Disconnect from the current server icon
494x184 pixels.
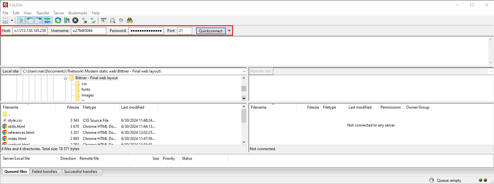84,20
